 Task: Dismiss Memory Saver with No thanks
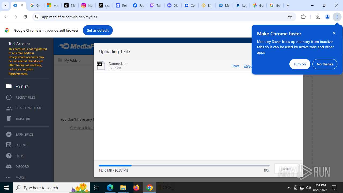coord(325,64)
